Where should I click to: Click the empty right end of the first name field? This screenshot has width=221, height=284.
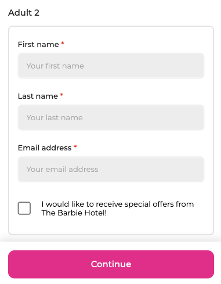[174, 66]
